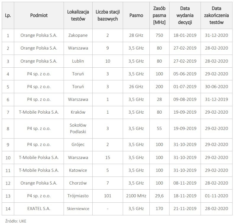This screenshot has width=234, height=224.
Task: Select the 26 GHz band cell
Action: (136, 87)
